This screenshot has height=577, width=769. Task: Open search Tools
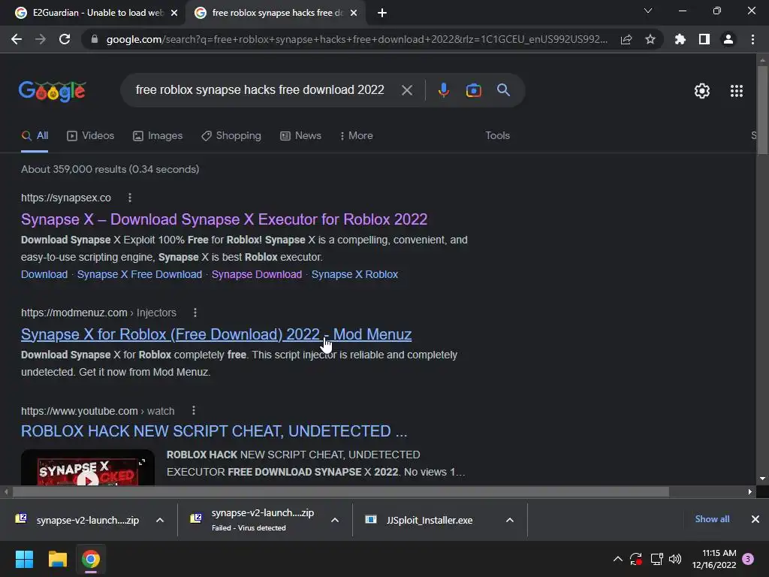tap(497, 135)
